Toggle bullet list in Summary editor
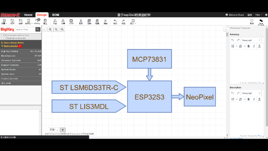This screenshot has width=268, height=151. pyautogui.click(x=233, y=46)
